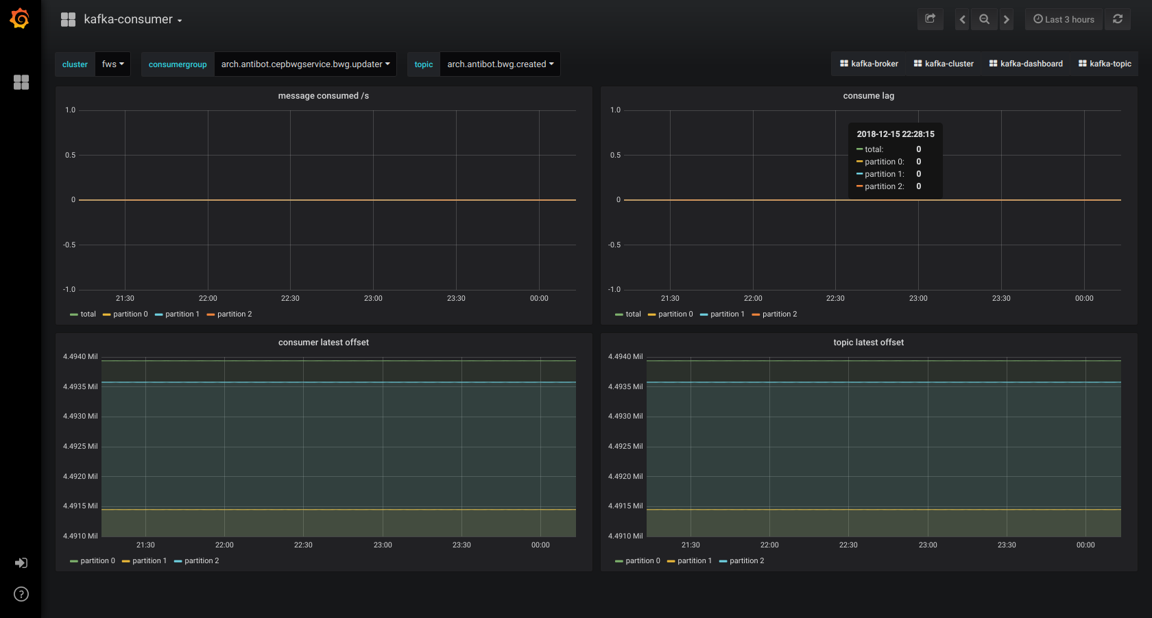Toggle total series in message consumed legend
The width and height of the screenshot is (1152, 618).
[83, 314]
